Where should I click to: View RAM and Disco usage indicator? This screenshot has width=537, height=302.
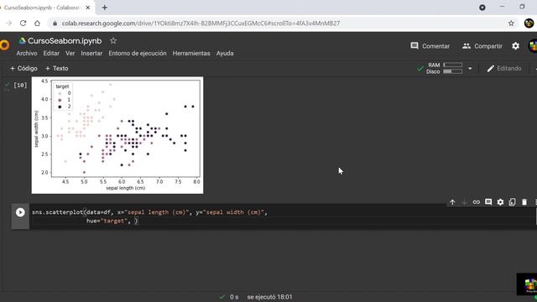click(444, 68)
